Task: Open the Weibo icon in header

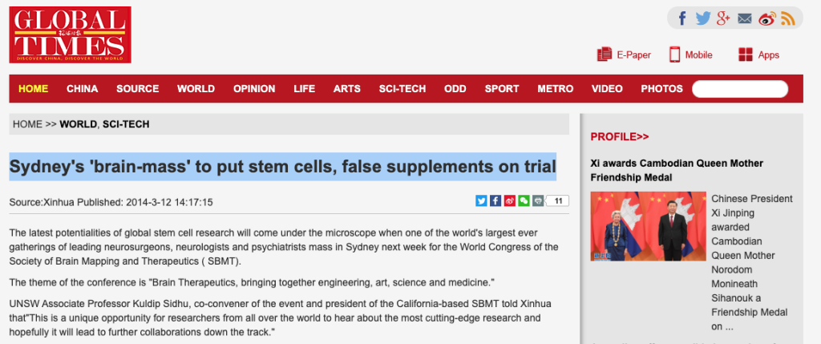Action: (x=767, y=19)
